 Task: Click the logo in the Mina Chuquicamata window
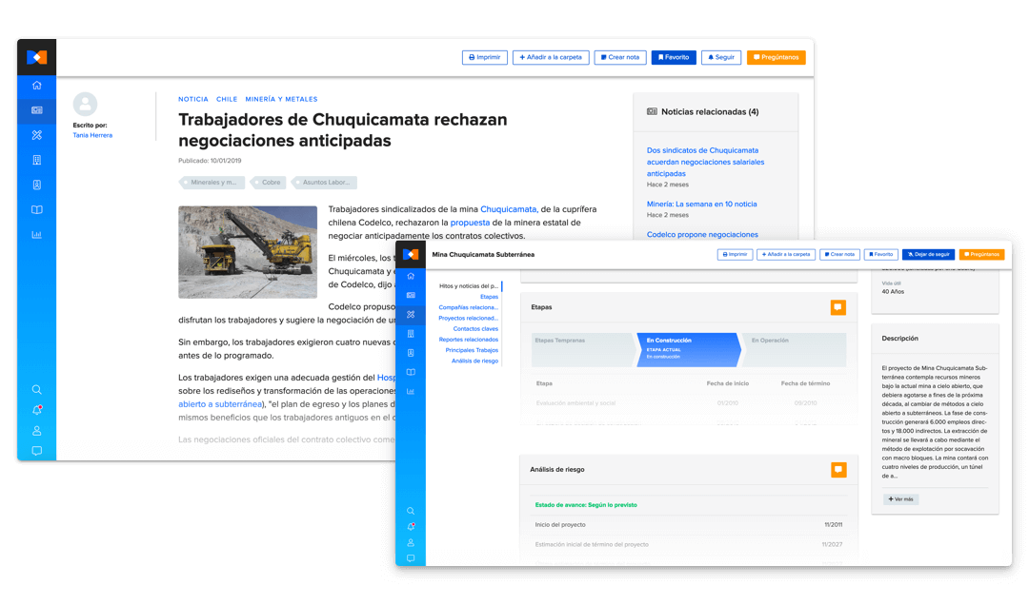(x=411, y=254)
